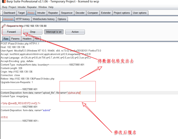The height and width of the screenshot is (139, 178).
Task: Click the Content-Type: image/jpeg line
Action: point(14,96)
